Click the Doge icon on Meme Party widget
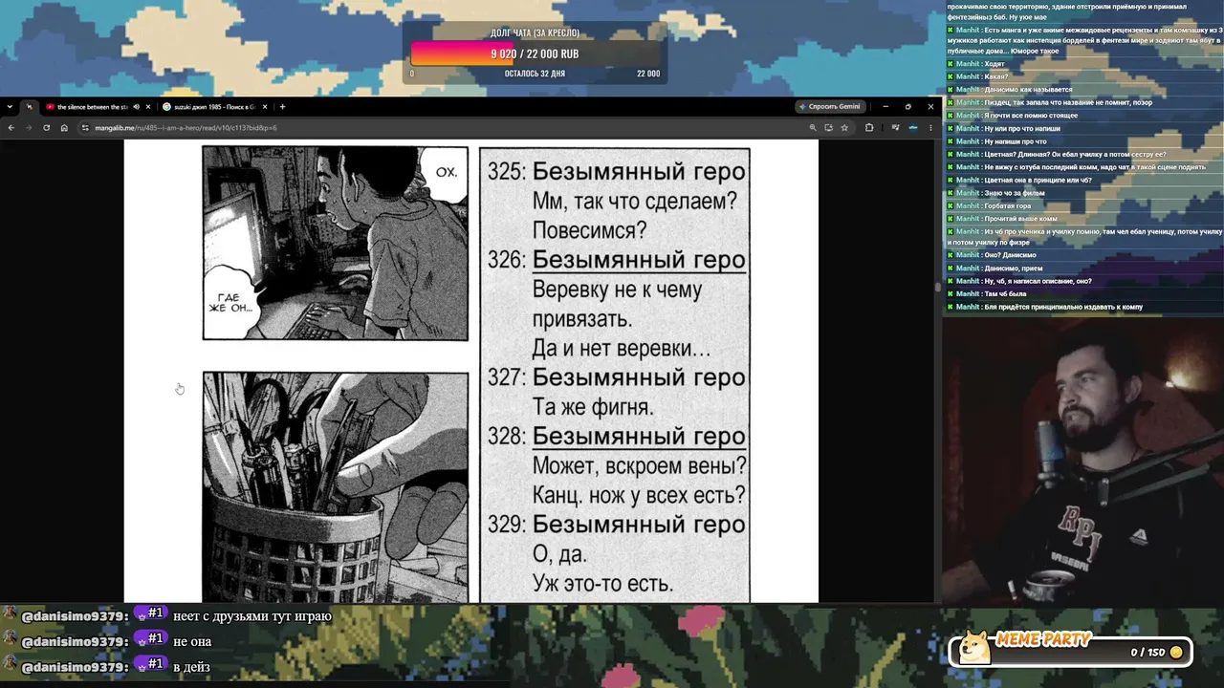 [x=974, y=647]
